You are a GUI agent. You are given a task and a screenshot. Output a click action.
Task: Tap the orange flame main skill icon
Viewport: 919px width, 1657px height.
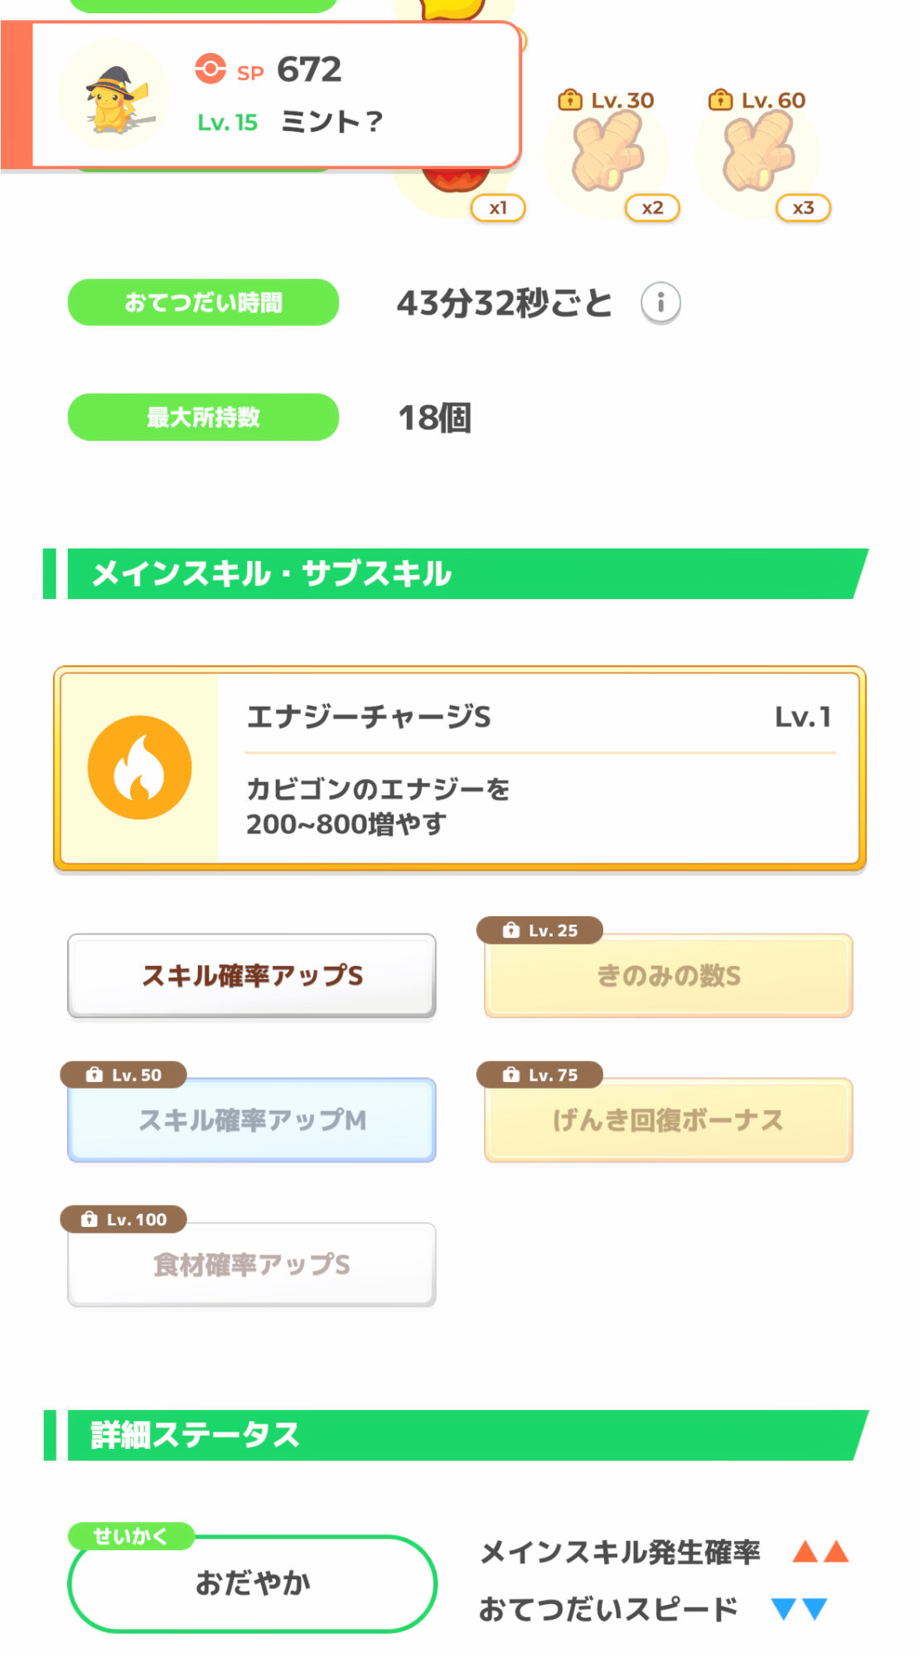[x=140, y=768]
